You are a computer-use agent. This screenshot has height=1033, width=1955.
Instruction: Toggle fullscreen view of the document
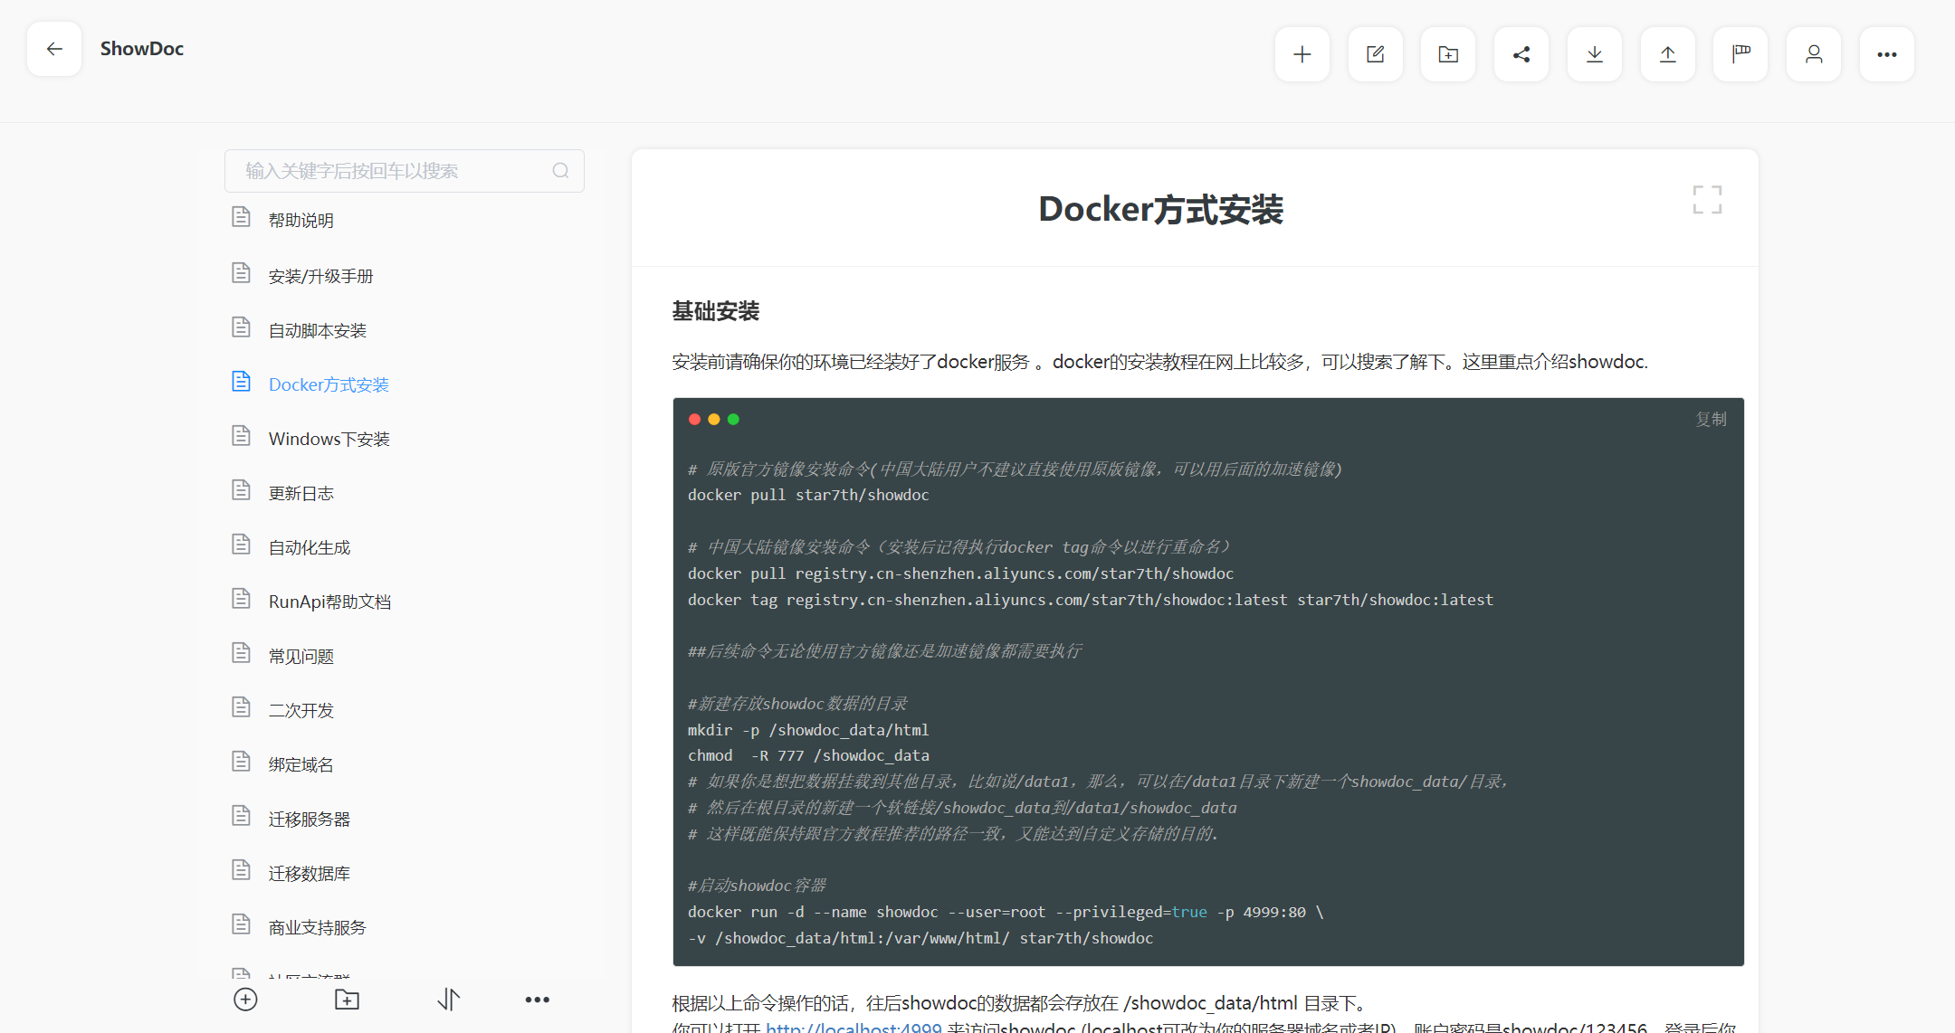[1707, 199]
